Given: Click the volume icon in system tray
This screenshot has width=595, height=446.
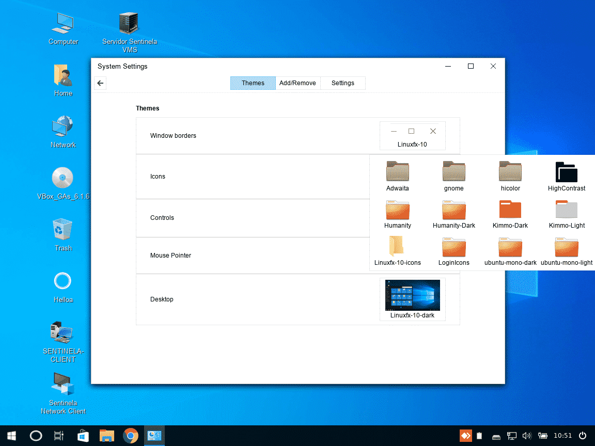Looking at the screenshot, I should [x=527, y=436].
